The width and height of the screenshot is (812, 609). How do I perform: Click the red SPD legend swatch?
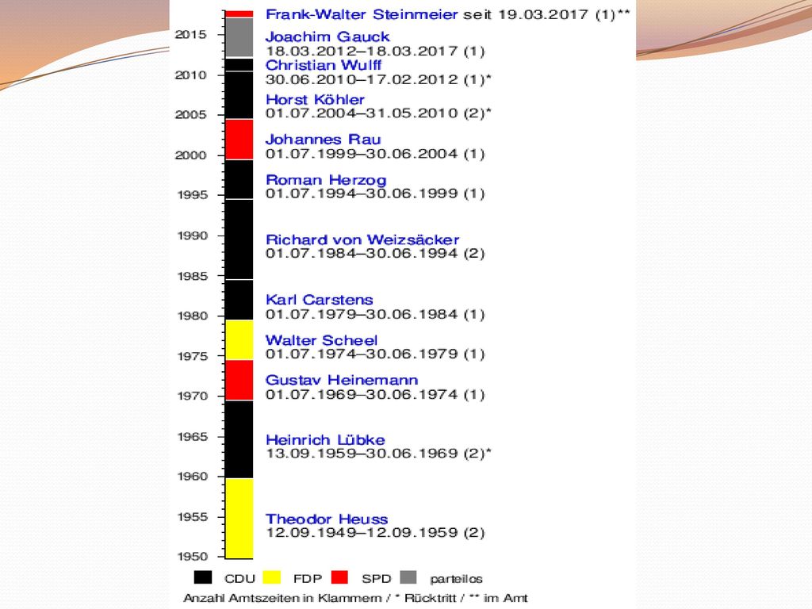coord(339,577)
